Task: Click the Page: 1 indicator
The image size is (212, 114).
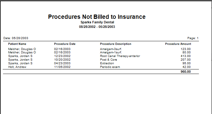Action: [193, 38]
